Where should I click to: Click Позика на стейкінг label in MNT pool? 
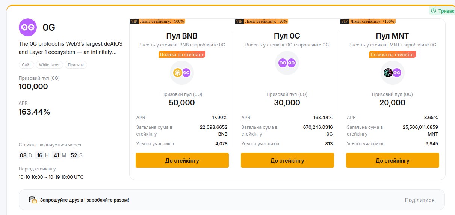pos(392,54)
